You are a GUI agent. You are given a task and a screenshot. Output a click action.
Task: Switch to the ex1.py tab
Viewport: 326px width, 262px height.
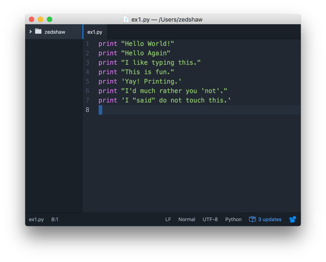[95, 31]
